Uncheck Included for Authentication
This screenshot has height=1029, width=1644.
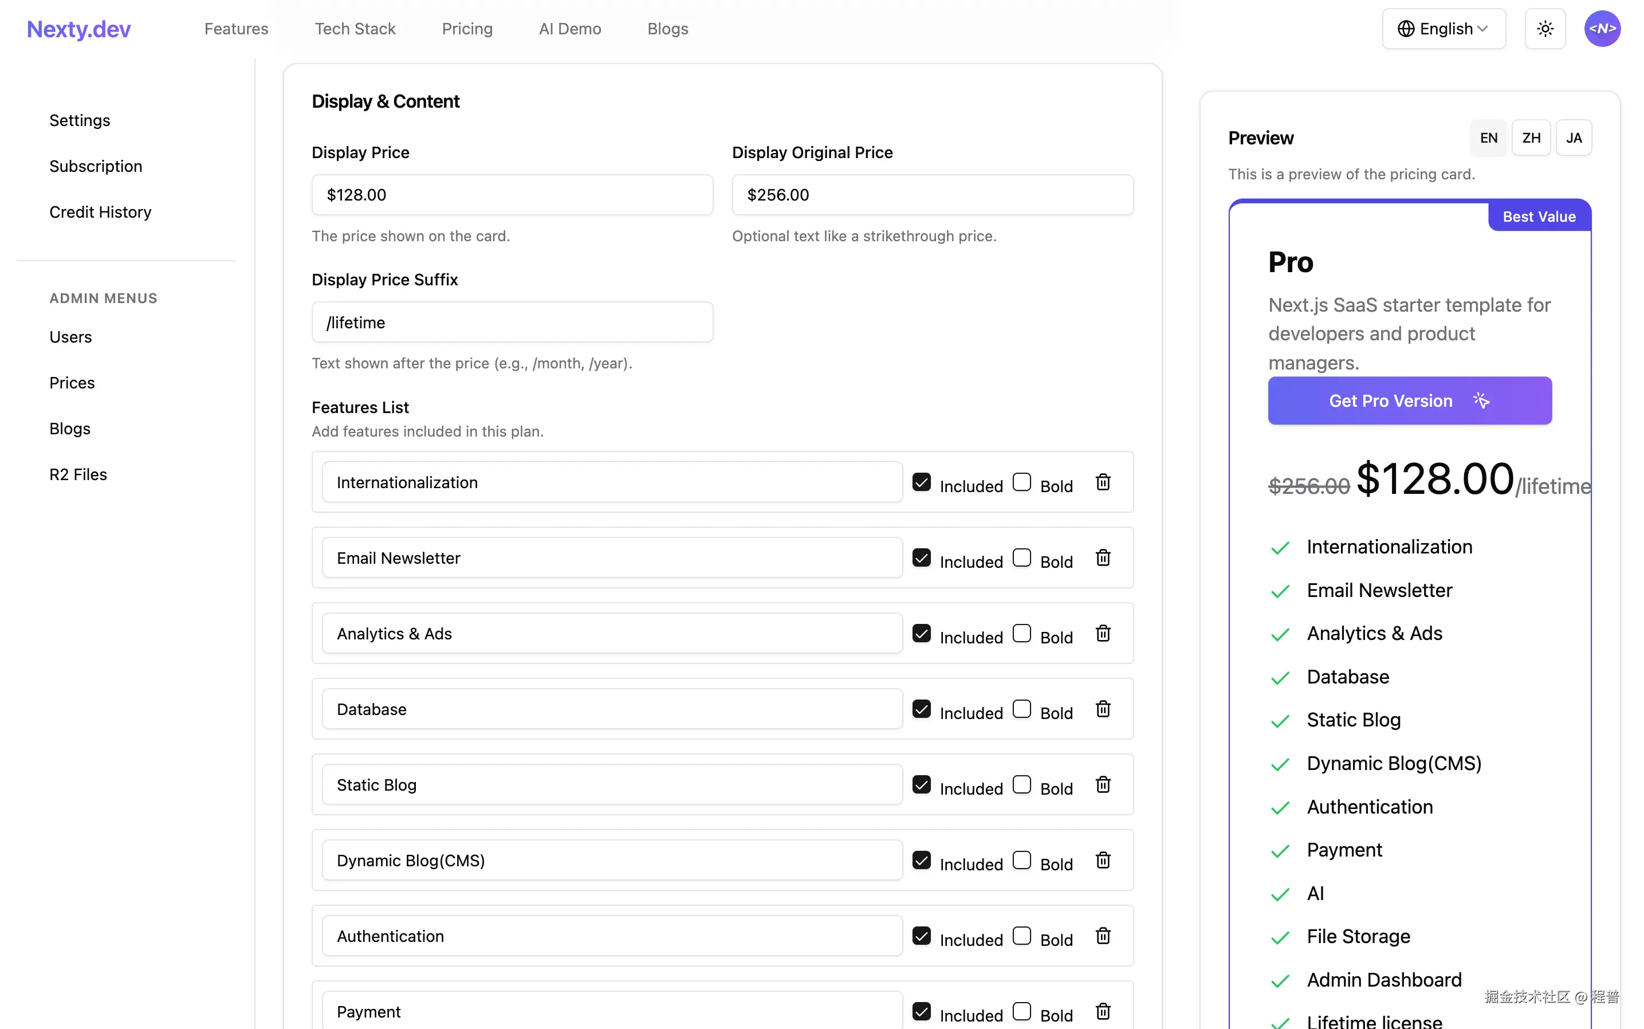pyautogui.click(x=921, y=935)
